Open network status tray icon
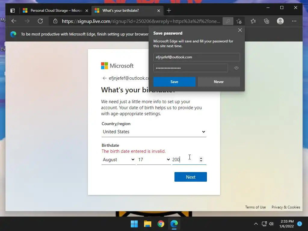This screenshot has width=308, height=231. (264, 224)
